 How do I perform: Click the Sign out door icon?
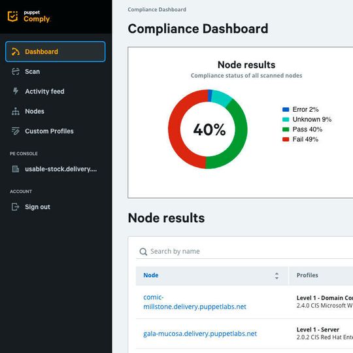(15, 207)
